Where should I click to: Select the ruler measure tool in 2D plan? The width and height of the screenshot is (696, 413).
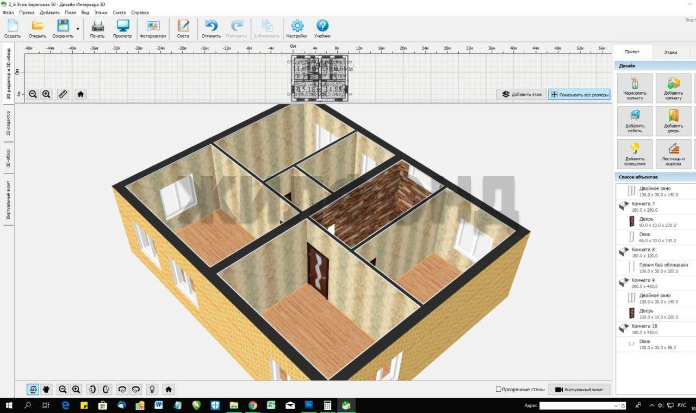(x=63, y=94)
